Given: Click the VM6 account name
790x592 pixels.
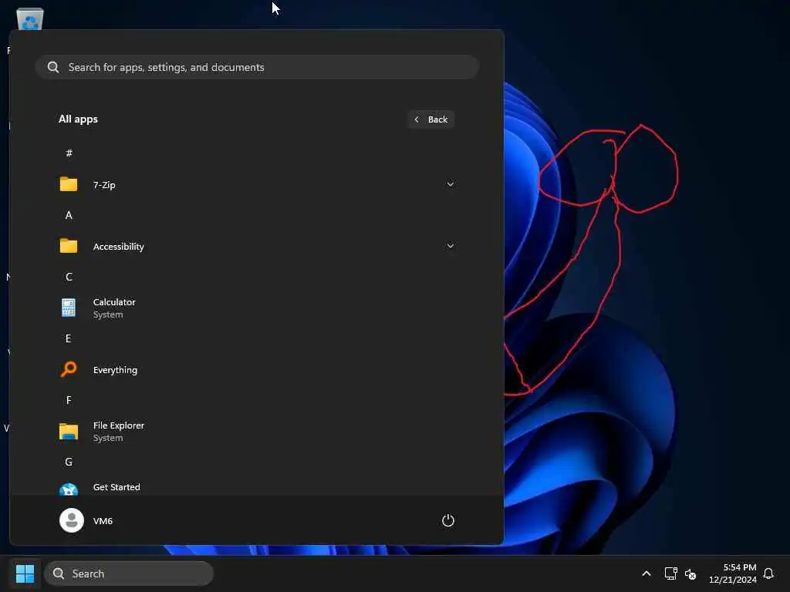Looking at the screenshot, I should 103,521.
